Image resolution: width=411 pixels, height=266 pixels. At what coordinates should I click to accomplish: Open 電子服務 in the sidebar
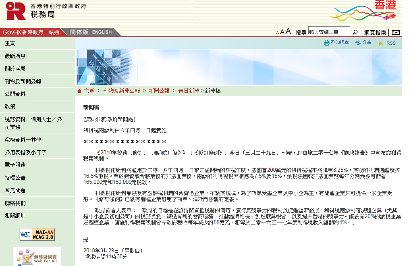[x=15, y=165]
